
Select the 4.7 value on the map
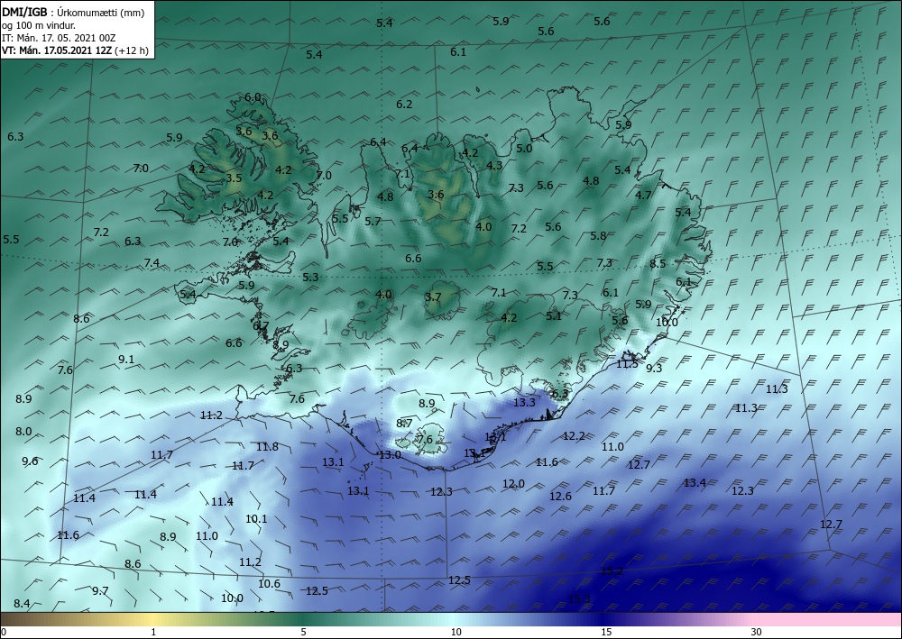click(643, 195)
